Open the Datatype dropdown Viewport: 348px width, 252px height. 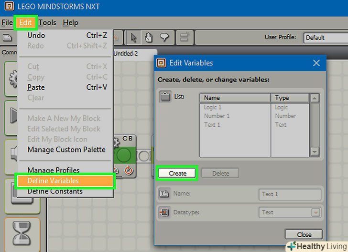click(290, 212)
